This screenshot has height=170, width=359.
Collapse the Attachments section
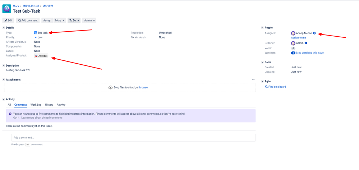(4, 80)
